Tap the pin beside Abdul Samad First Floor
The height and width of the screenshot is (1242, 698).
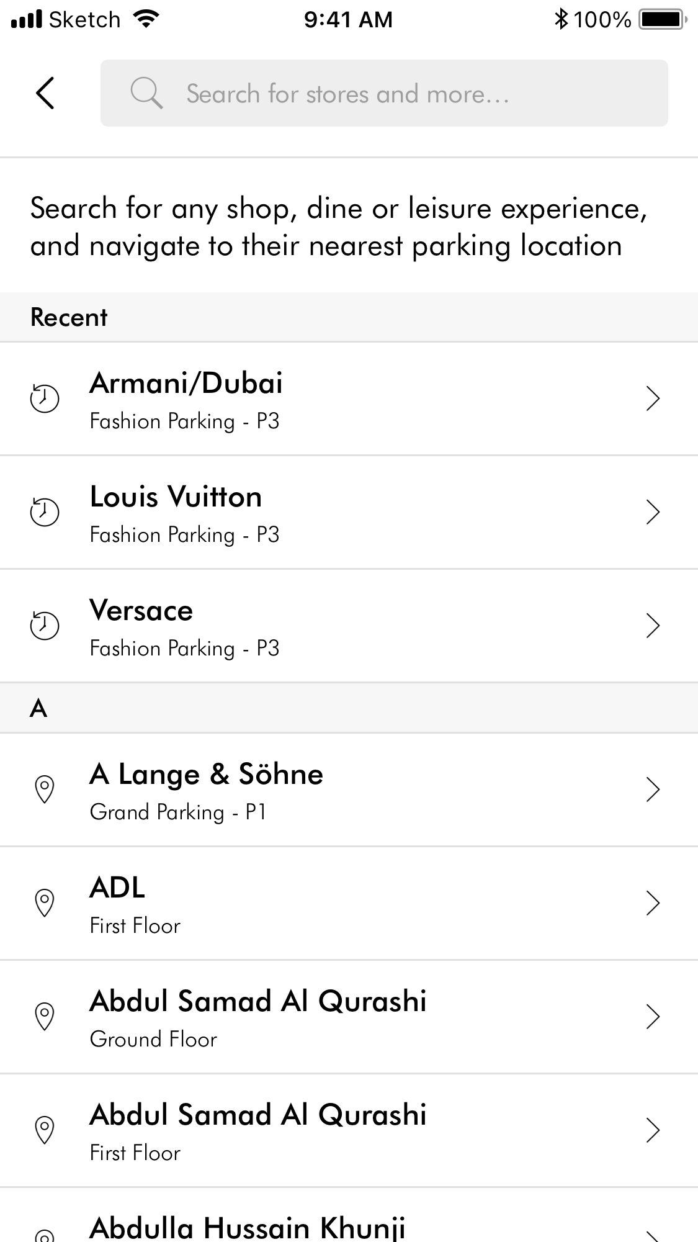(x=45, y=1130)
